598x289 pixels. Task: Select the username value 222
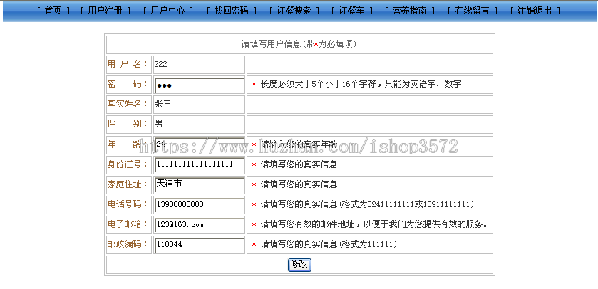click(x=160, y=65)
